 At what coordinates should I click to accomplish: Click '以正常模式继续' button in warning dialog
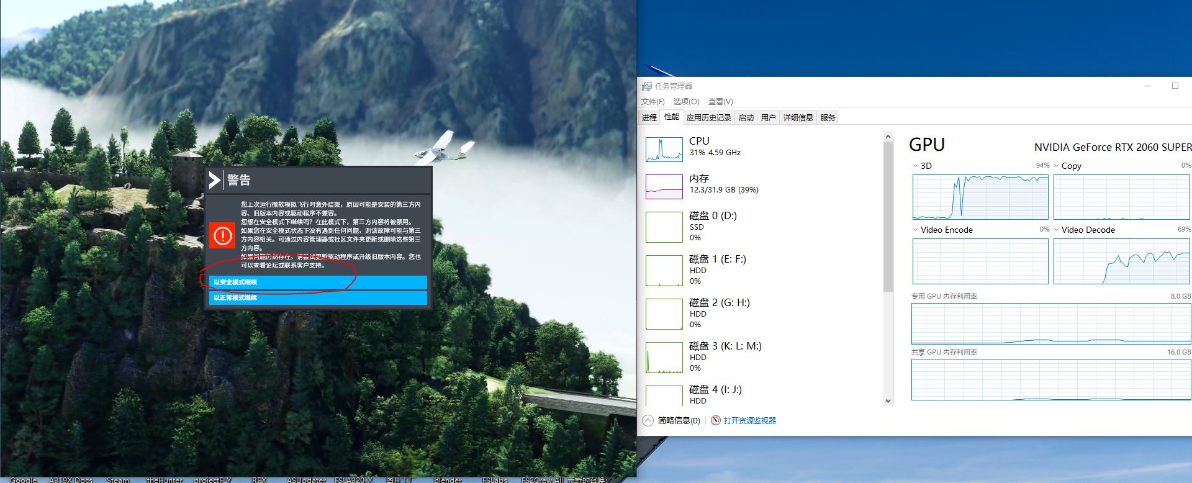point(318,298)
